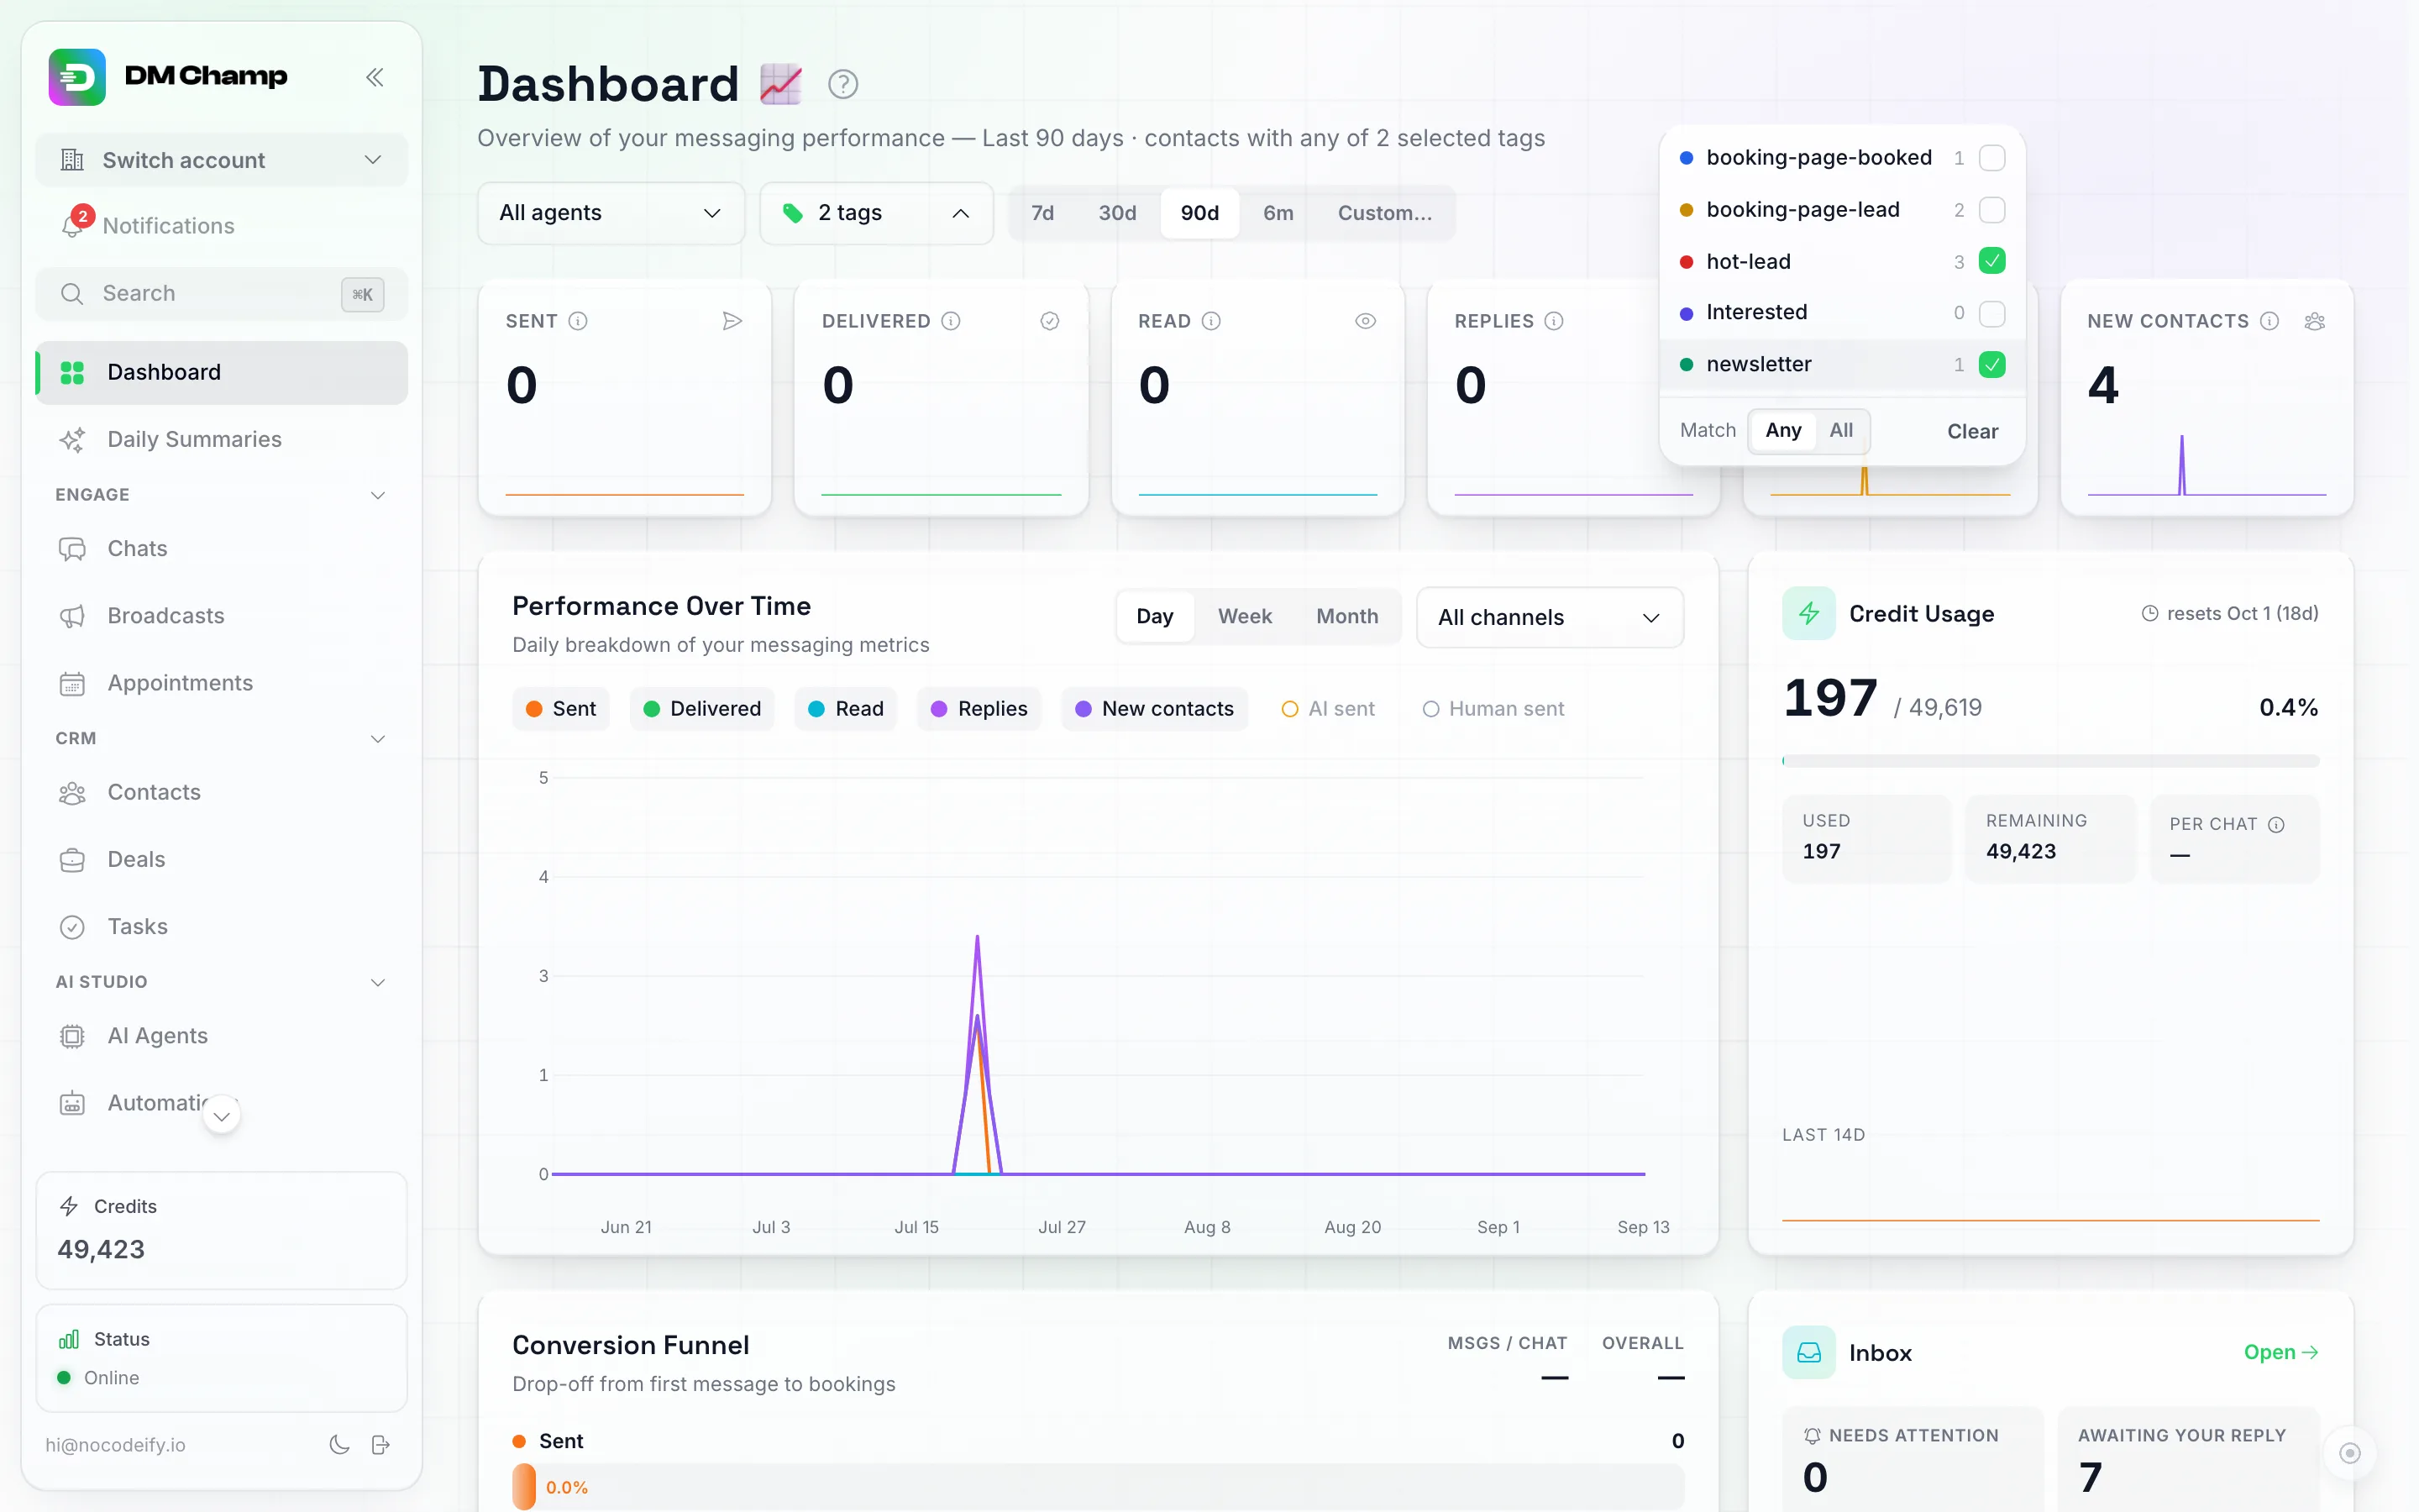Switch chart to Week view
The image size is (2419, 1512).
[1245, 616]
